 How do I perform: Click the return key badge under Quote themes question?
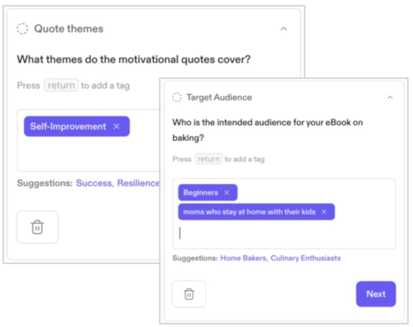pyautogui.click(x=62, y=85)
